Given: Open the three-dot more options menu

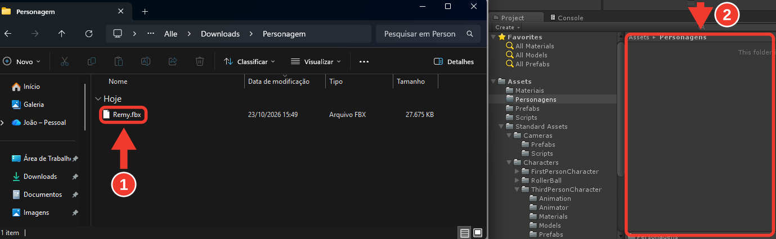Looking at the screenshot, I should 364,61.
